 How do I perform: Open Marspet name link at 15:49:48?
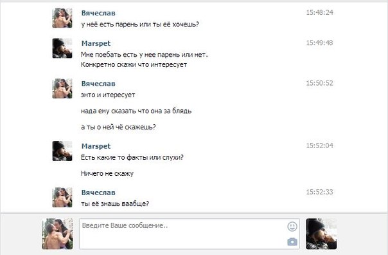pyautogui.click(x=96, y=43)
